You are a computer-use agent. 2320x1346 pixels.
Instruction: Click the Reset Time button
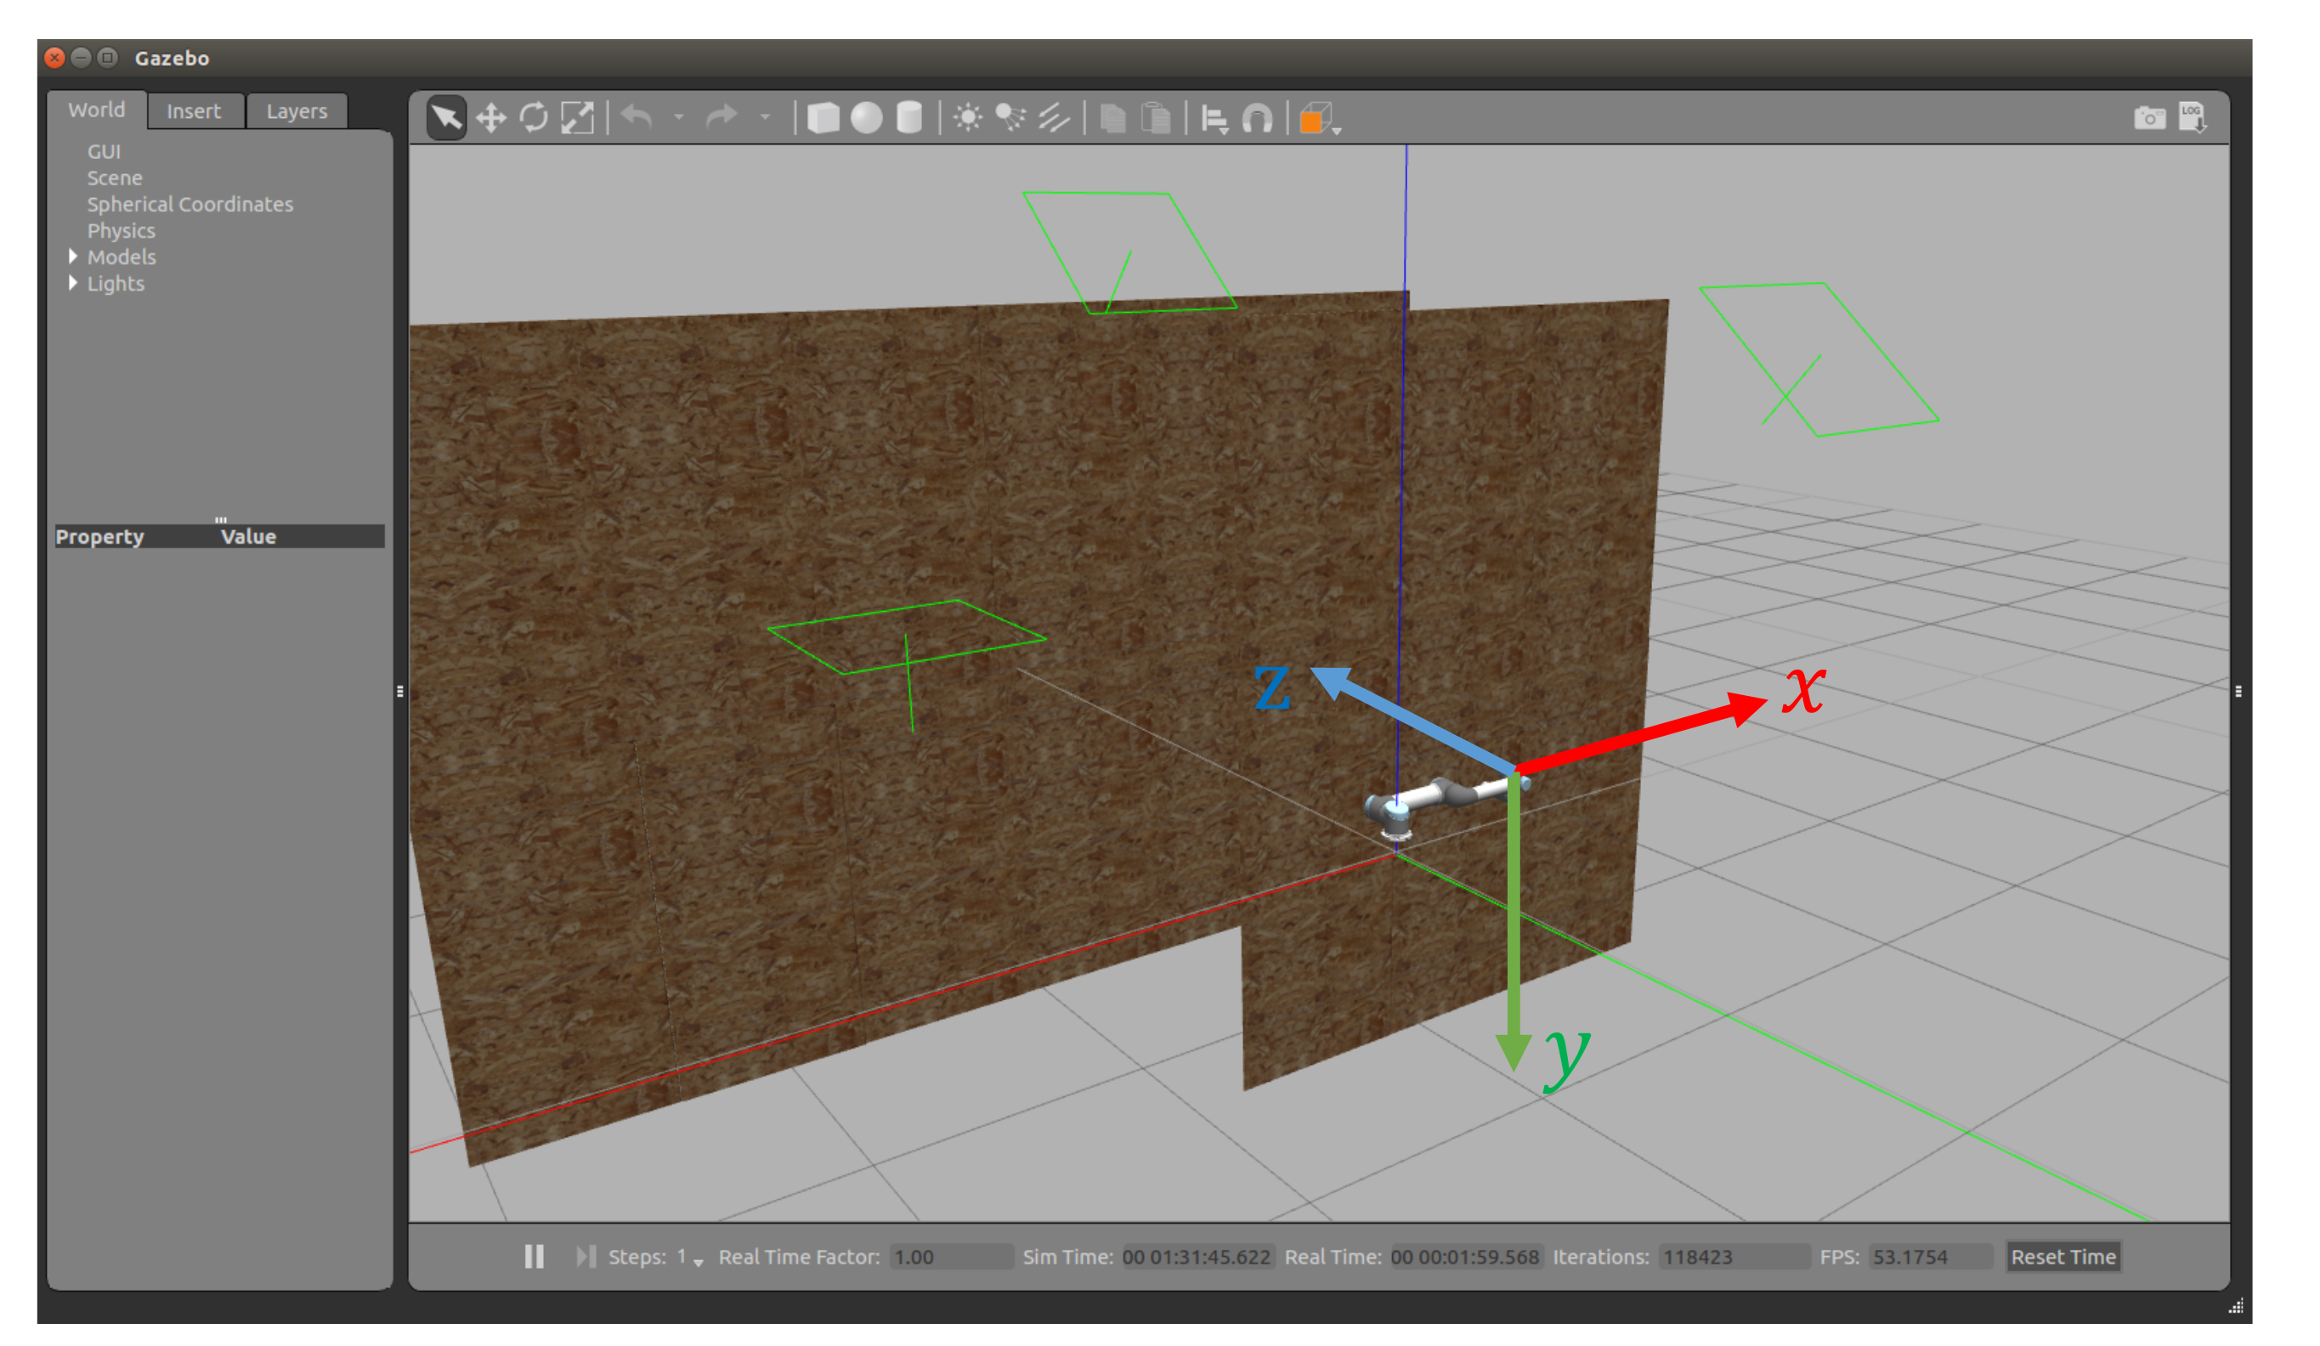pos(2063,1257)
